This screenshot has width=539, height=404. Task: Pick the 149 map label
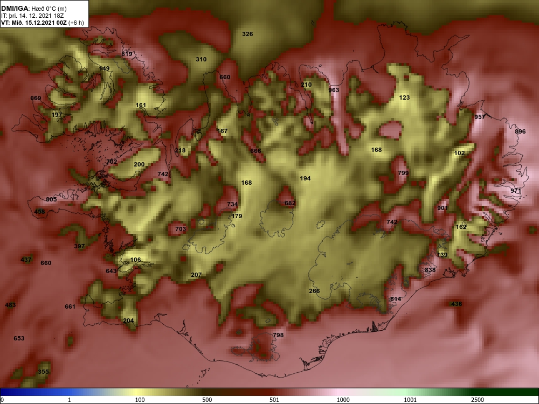(x=104, y=68)
